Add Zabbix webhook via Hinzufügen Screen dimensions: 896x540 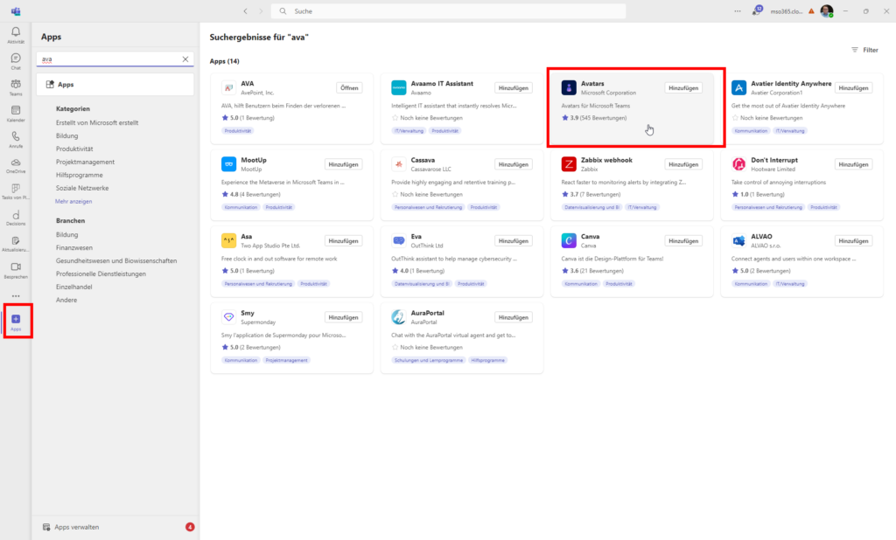pos(683,164)
